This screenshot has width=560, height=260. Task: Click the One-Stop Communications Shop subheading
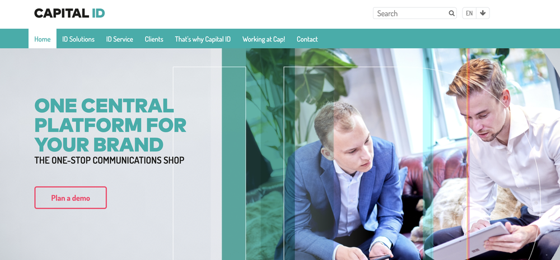click(109, 160)
